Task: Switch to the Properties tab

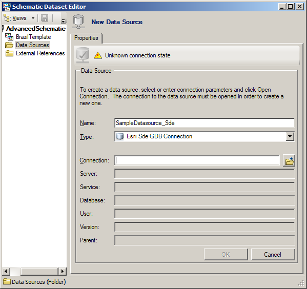Action: [x=86, y=38]
